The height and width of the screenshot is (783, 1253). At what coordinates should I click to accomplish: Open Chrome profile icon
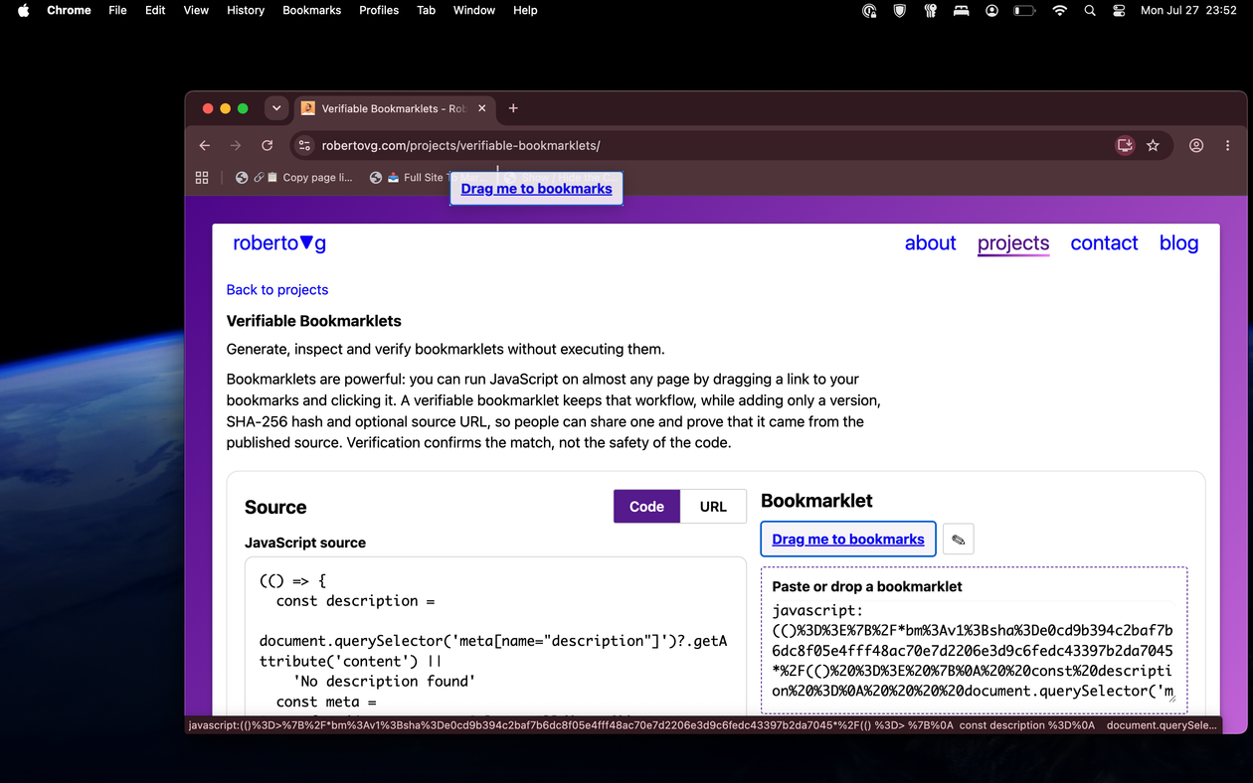(x=1196, y=145)
